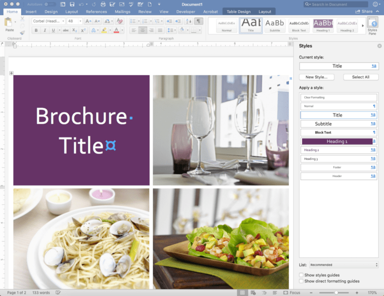Center-align the paragraph text
The width and height of the screenshot is (384, 296).
pos(142,30)
